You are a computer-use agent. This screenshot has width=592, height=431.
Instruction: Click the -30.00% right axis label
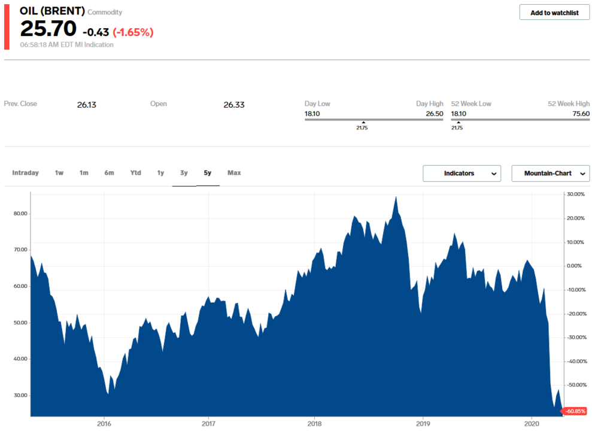point(577,338)
